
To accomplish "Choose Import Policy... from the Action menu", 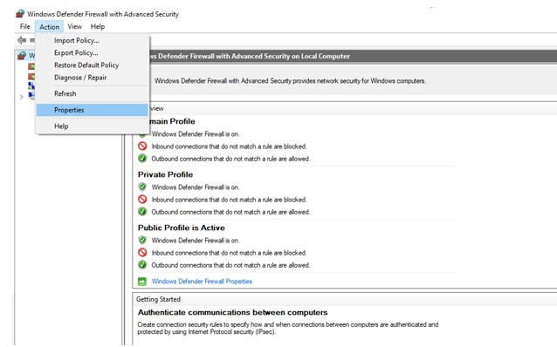I will pos(92,40).
